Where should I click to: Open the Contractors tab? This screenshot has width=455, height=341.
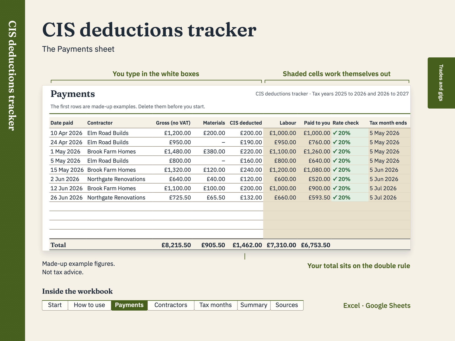[171, 305]
